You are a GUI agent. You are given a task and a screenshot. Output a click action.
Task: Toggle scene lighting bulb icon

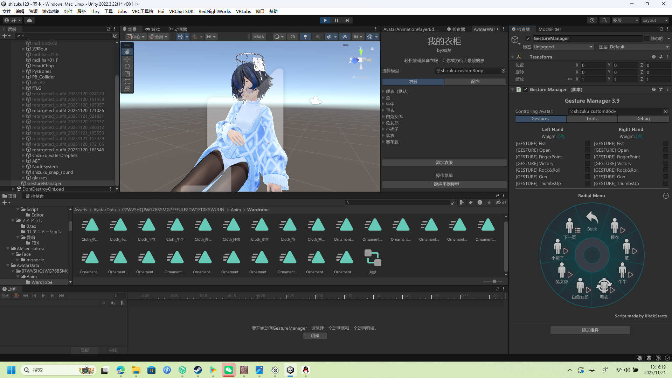305,37
